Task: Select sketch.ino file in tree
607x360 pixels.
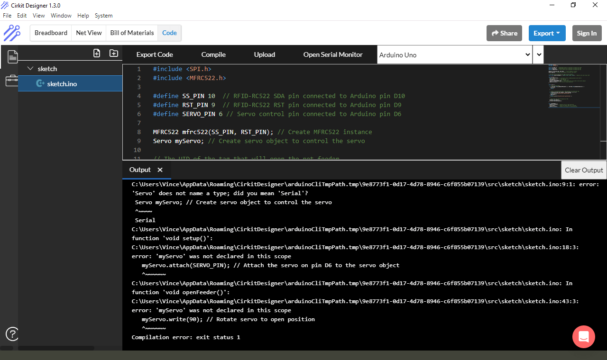Action: pyautogui.click(x=70, y=84)
